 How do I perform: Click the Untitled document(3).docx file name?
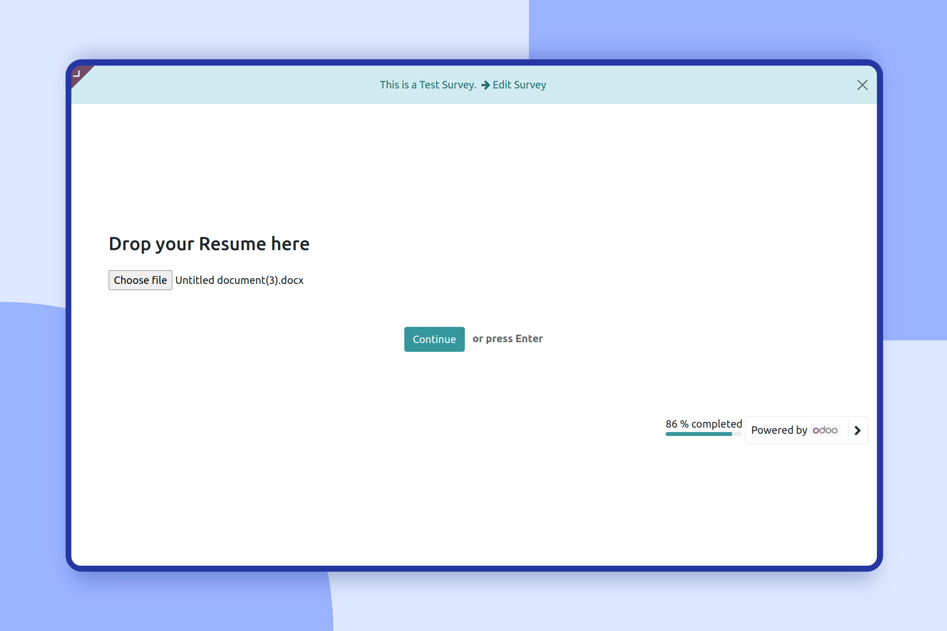click(239, 280)
